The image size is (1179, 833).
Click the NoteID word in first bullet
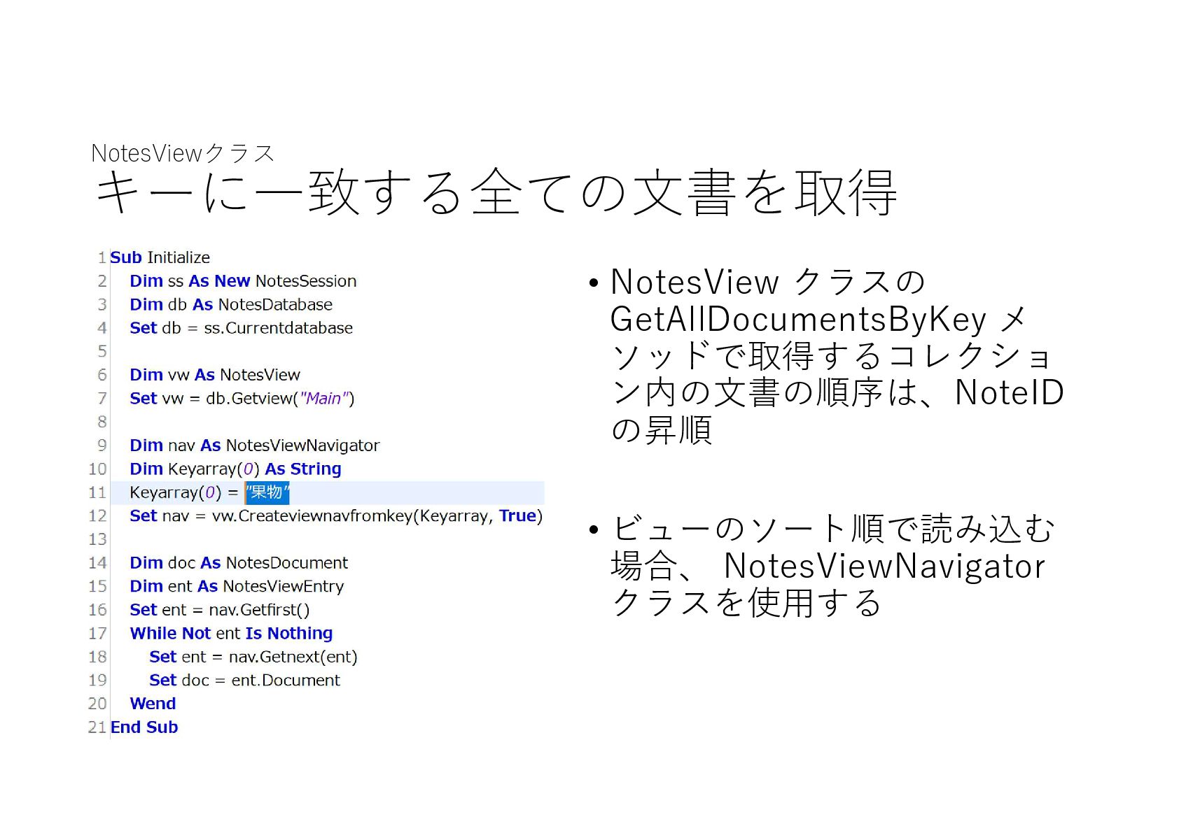[1009, 392]
